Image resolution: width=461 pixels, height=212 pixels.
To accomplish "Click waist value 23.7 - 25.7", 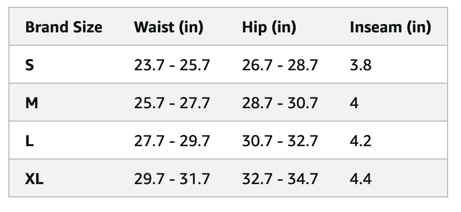I will pyautogui.click(x=172, y=65).
